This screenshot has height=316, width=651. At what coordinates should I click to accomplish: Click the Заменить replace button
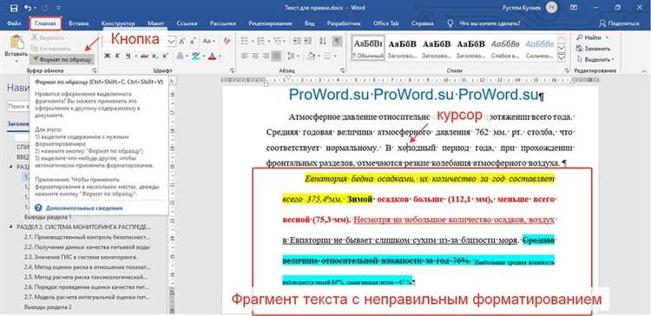coord(595,49)
